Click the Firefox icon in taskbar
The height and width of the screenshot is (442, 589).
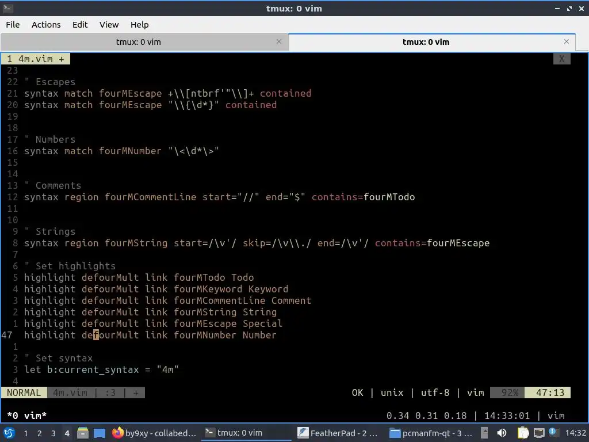[117, 433]
